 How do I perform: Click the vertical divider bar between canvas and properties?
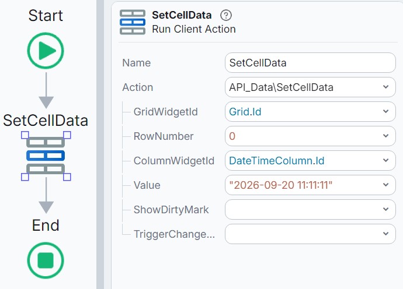100,144
